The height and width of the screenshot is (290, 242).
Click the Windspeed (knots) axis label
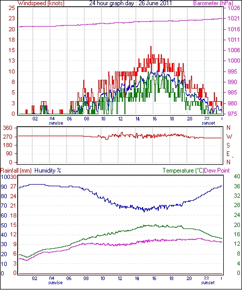[x=41, y=3]
